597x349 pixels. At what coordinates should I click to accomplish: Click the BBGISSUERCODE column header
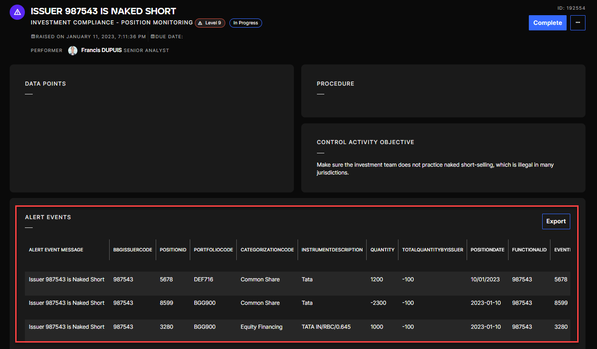click(133, 250)
